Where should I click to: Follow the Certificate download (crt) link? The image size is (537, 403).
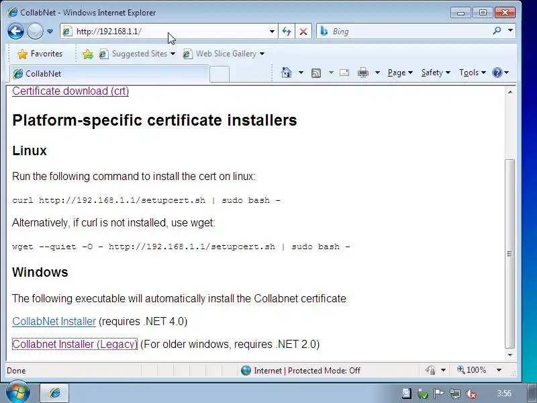pyautogui.click(x=70, y=91)
